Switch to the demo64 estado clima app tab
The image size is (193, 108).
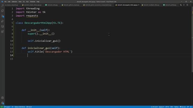pyautogui.click(x=32, y=5)
